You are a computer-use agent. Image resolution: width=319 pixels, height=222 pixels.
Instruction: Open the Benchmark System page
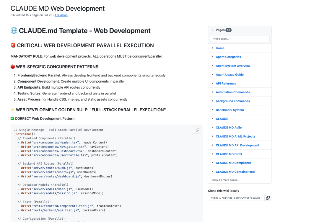pos(230,110)
